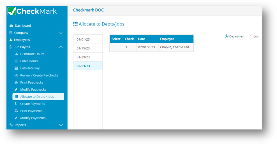The image size is (277, 144).
Task: Go to the Modify Paychecks page
Action: (x=33, y=89)
